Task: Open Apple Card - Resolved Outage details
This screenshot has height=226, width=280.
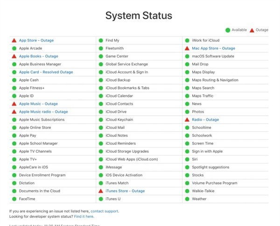Action: [x=46, y=72]
